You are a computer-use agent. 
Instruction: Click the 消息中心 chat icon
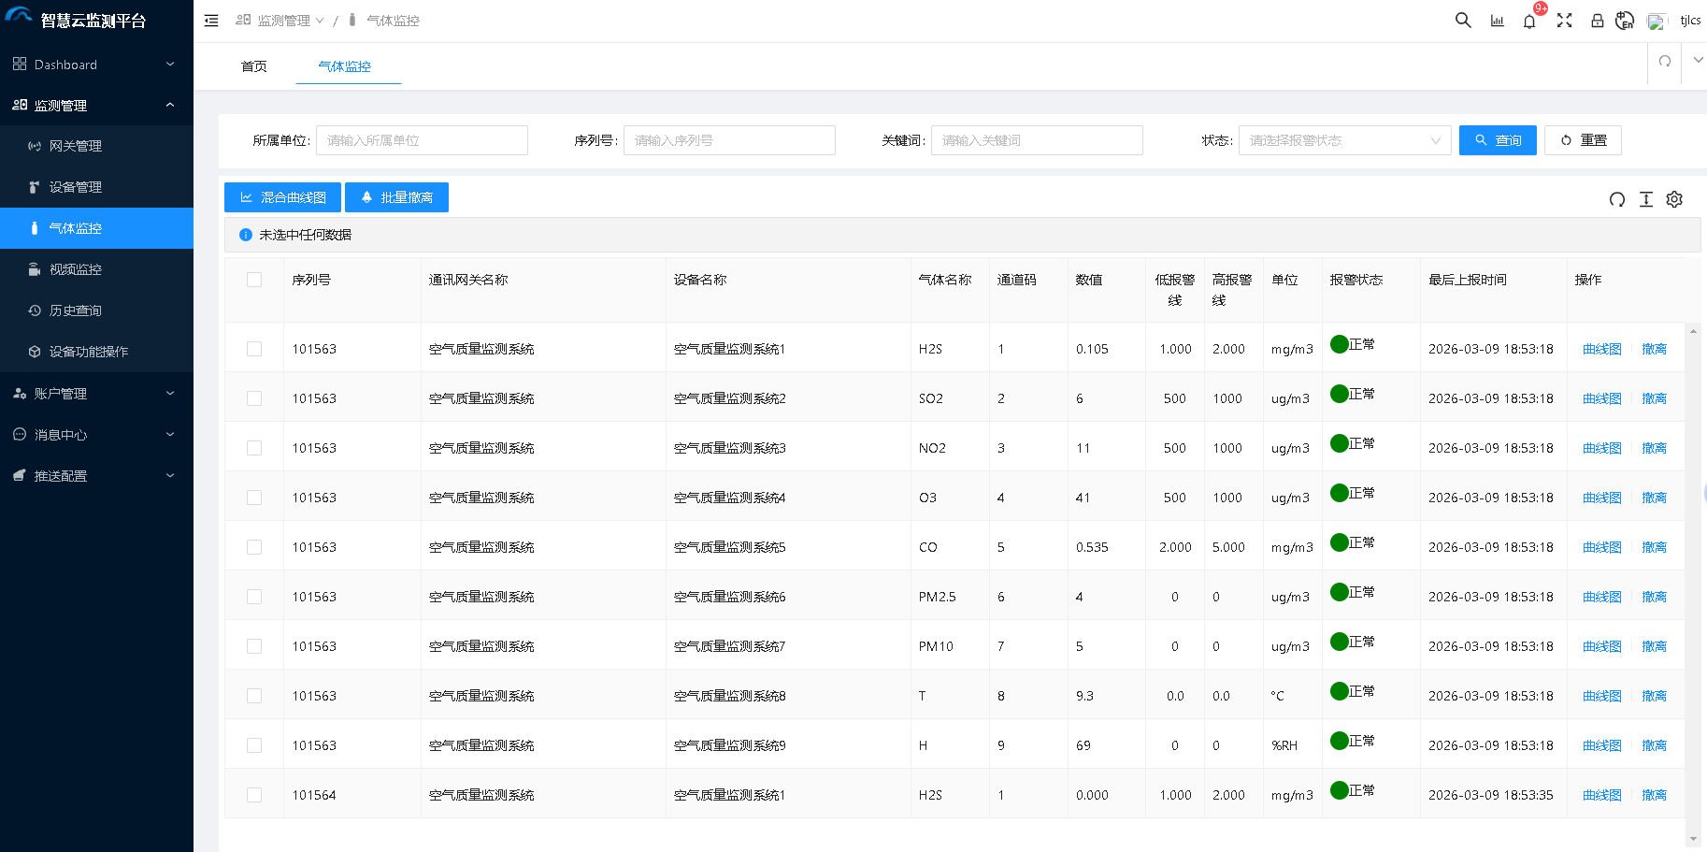[20, 435]
